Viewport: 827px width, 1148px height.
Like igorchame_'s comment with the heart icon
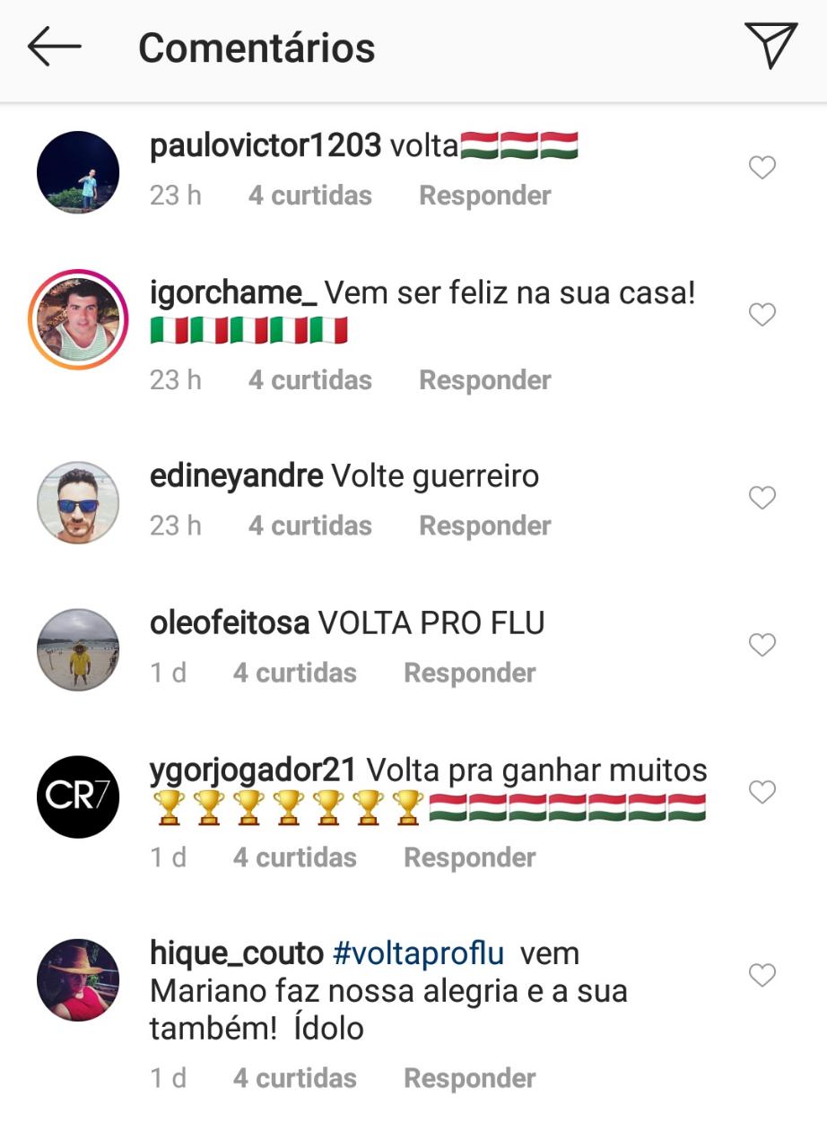click(x=762, y=315)
